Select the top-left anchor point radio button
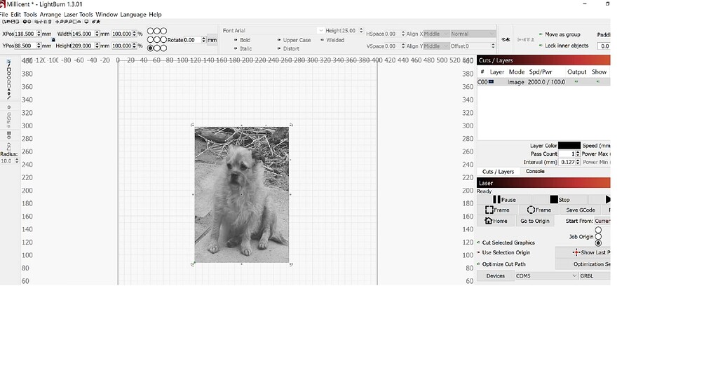The height and width of the screenshot is (382, 718). [x=150, y=31]
